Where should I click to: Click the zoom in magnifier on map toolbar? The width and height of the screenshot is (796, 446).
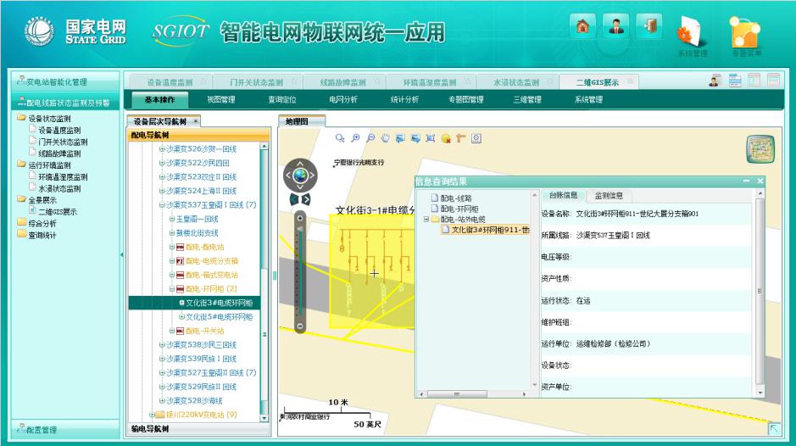[x=355, y=137]
